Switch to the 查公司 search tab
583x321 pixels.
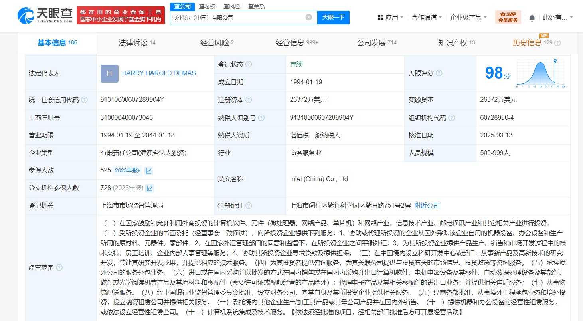tap(182, 6)
